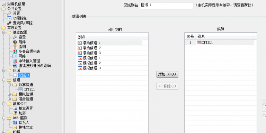The image size is (266, 133).
Task: Click the wrench icon under 基本配置
Action: tap(15, 37)
